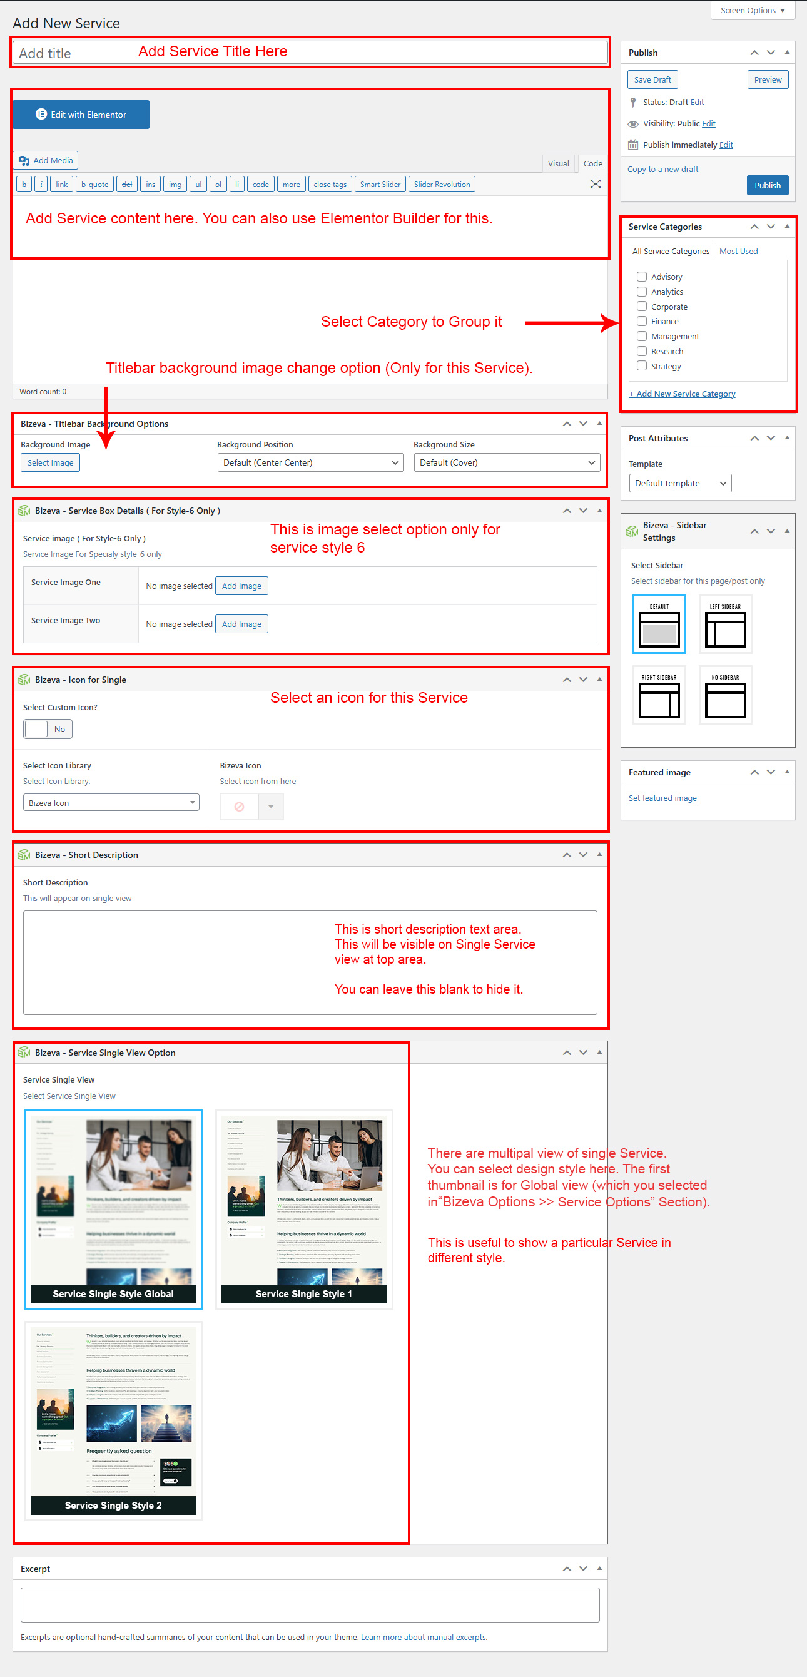Pick the No Sidebar layout icon

click(725, 695)
